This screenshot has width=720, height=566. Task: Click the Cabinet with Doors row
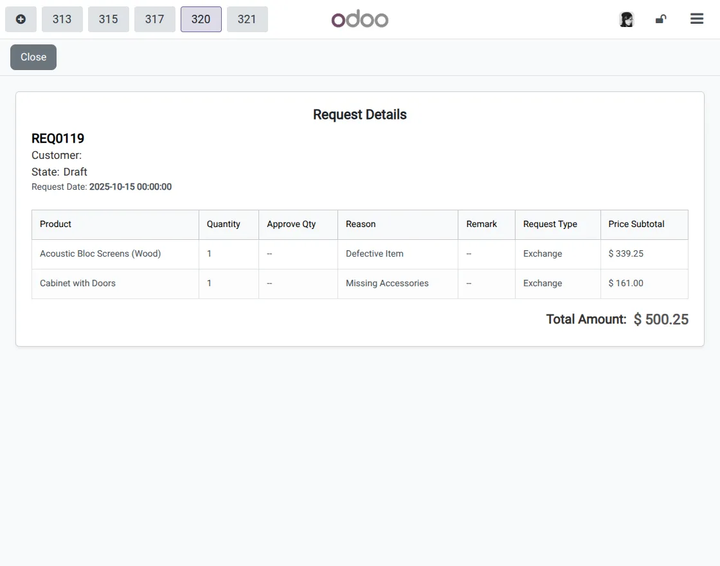(x=78, y=283)
